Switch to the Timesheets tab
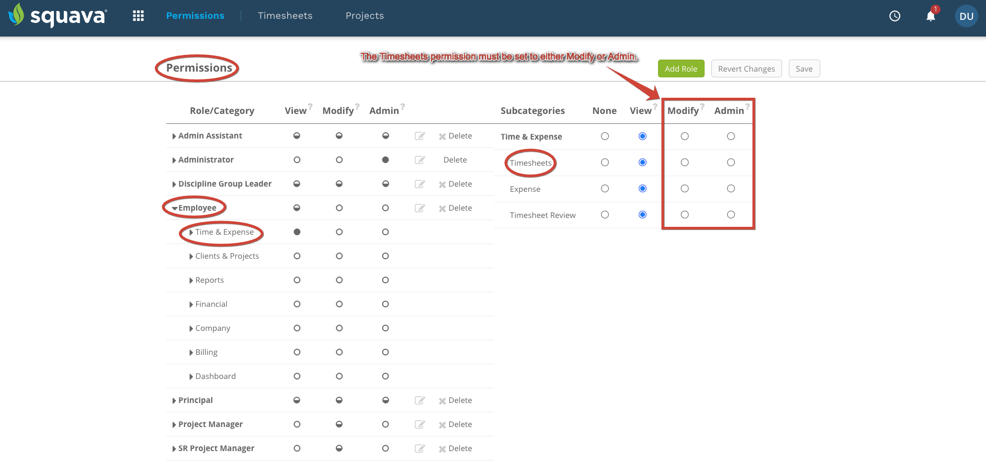 point(285,16)
